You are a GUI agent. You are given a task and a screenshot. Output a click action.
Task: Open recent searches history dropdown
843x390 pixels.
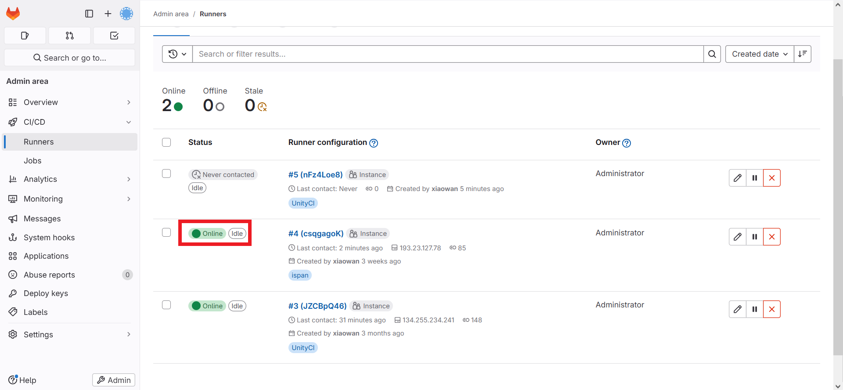point(177,54)
